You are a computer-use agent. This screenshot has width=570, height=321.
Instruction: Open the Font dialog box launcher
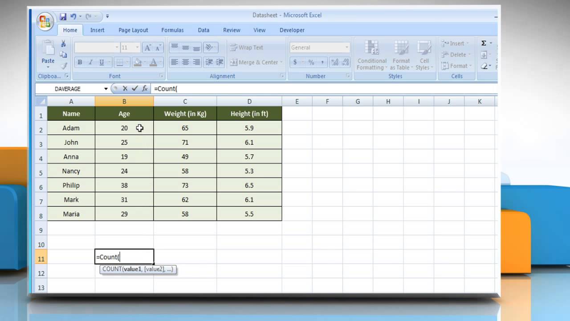(162, 76)
